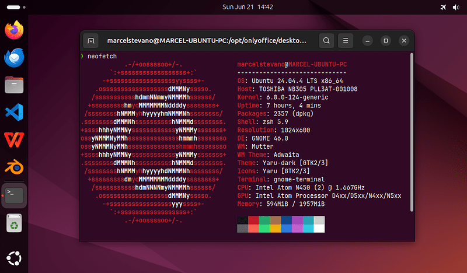Open the Files manager from the dock
467x273 pixels.
coord(14,85)
